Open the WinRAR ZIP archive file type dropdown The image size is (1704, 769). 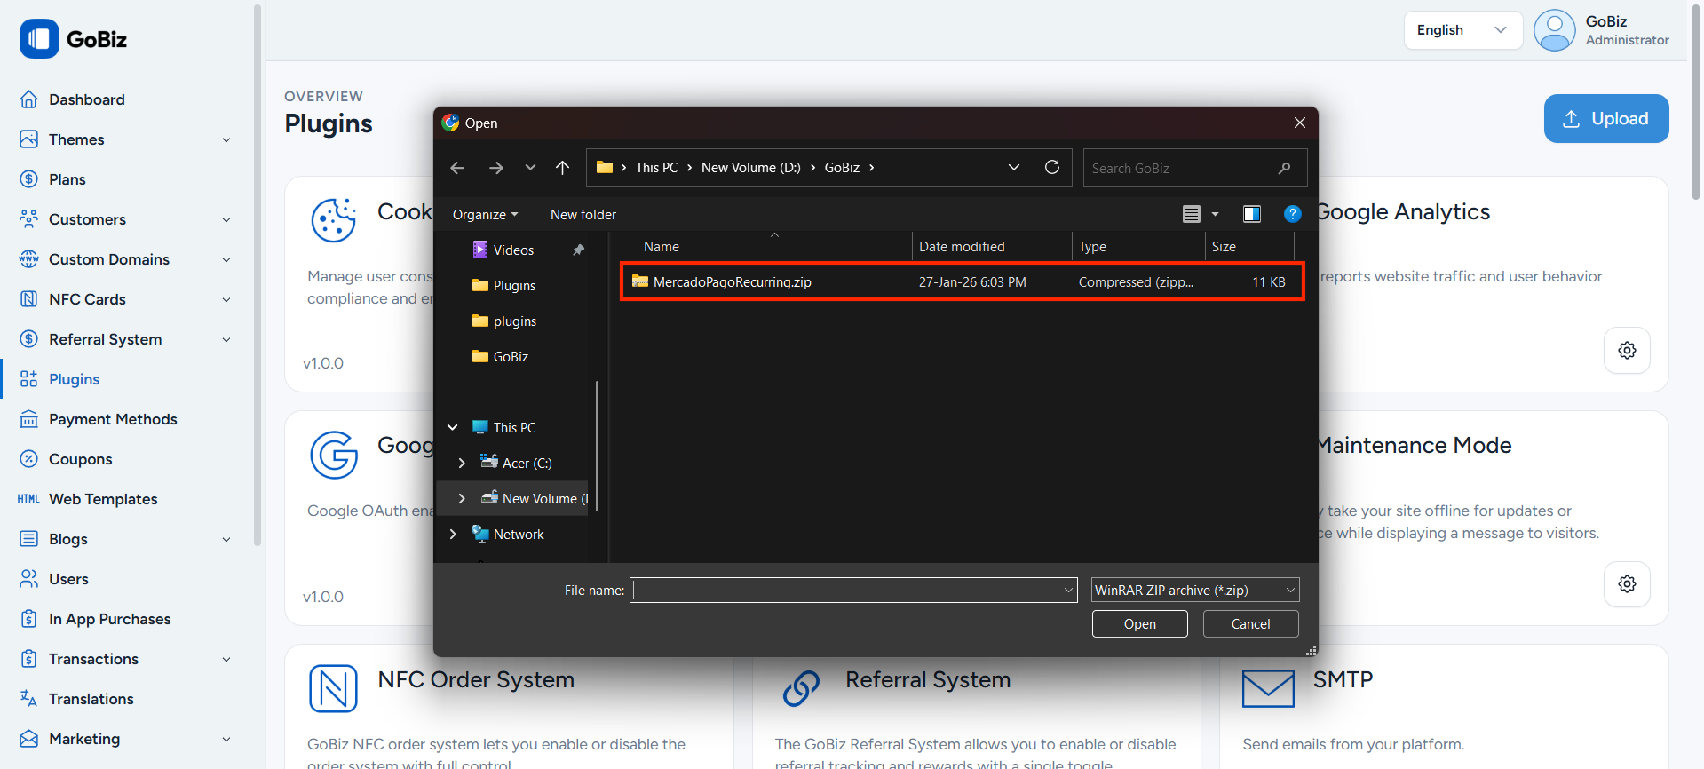[x=1195, y=590]
